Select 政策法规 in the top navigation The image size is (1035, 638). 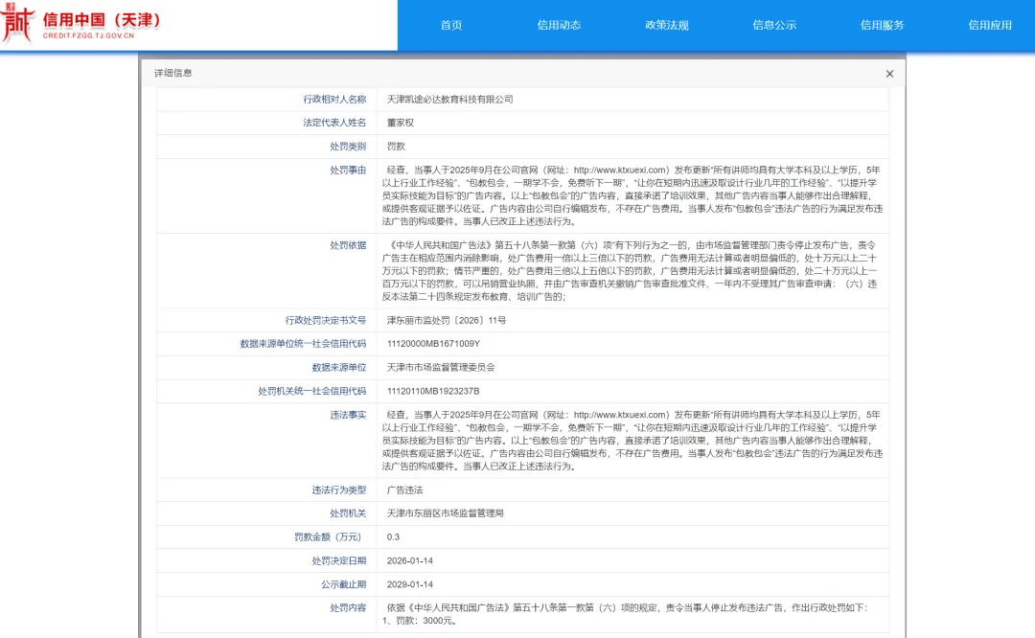tap(667, 26)
